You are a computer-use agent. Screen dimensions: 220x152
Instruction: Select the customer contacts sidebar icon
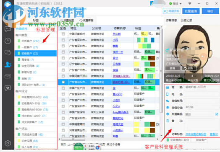pyautogui.click(x=8, y=64)
